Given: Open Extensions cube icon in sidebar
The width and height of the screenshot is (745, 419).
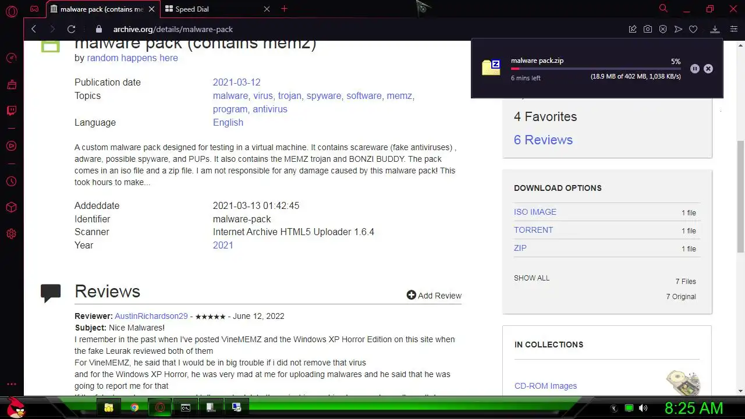Looking at the screenshot, I should pos(11,208).
